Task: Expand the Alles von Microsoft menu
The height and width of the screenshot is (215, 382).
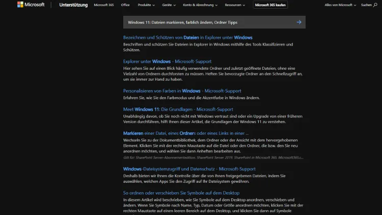Action: (x=340, y=5)
